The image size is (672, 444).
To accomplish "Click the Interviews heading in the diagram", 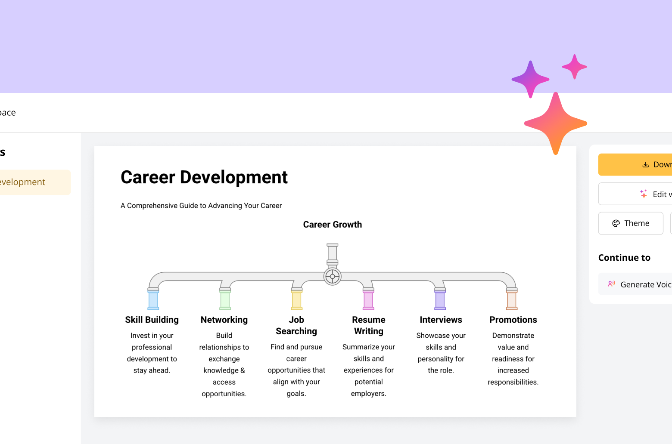I will tap(441, 320).
